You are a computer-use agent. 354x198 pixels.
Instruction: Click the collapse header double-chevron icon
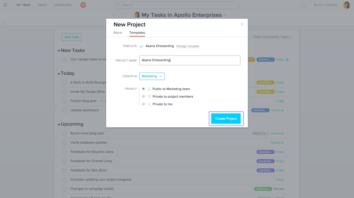pos(3,24)
